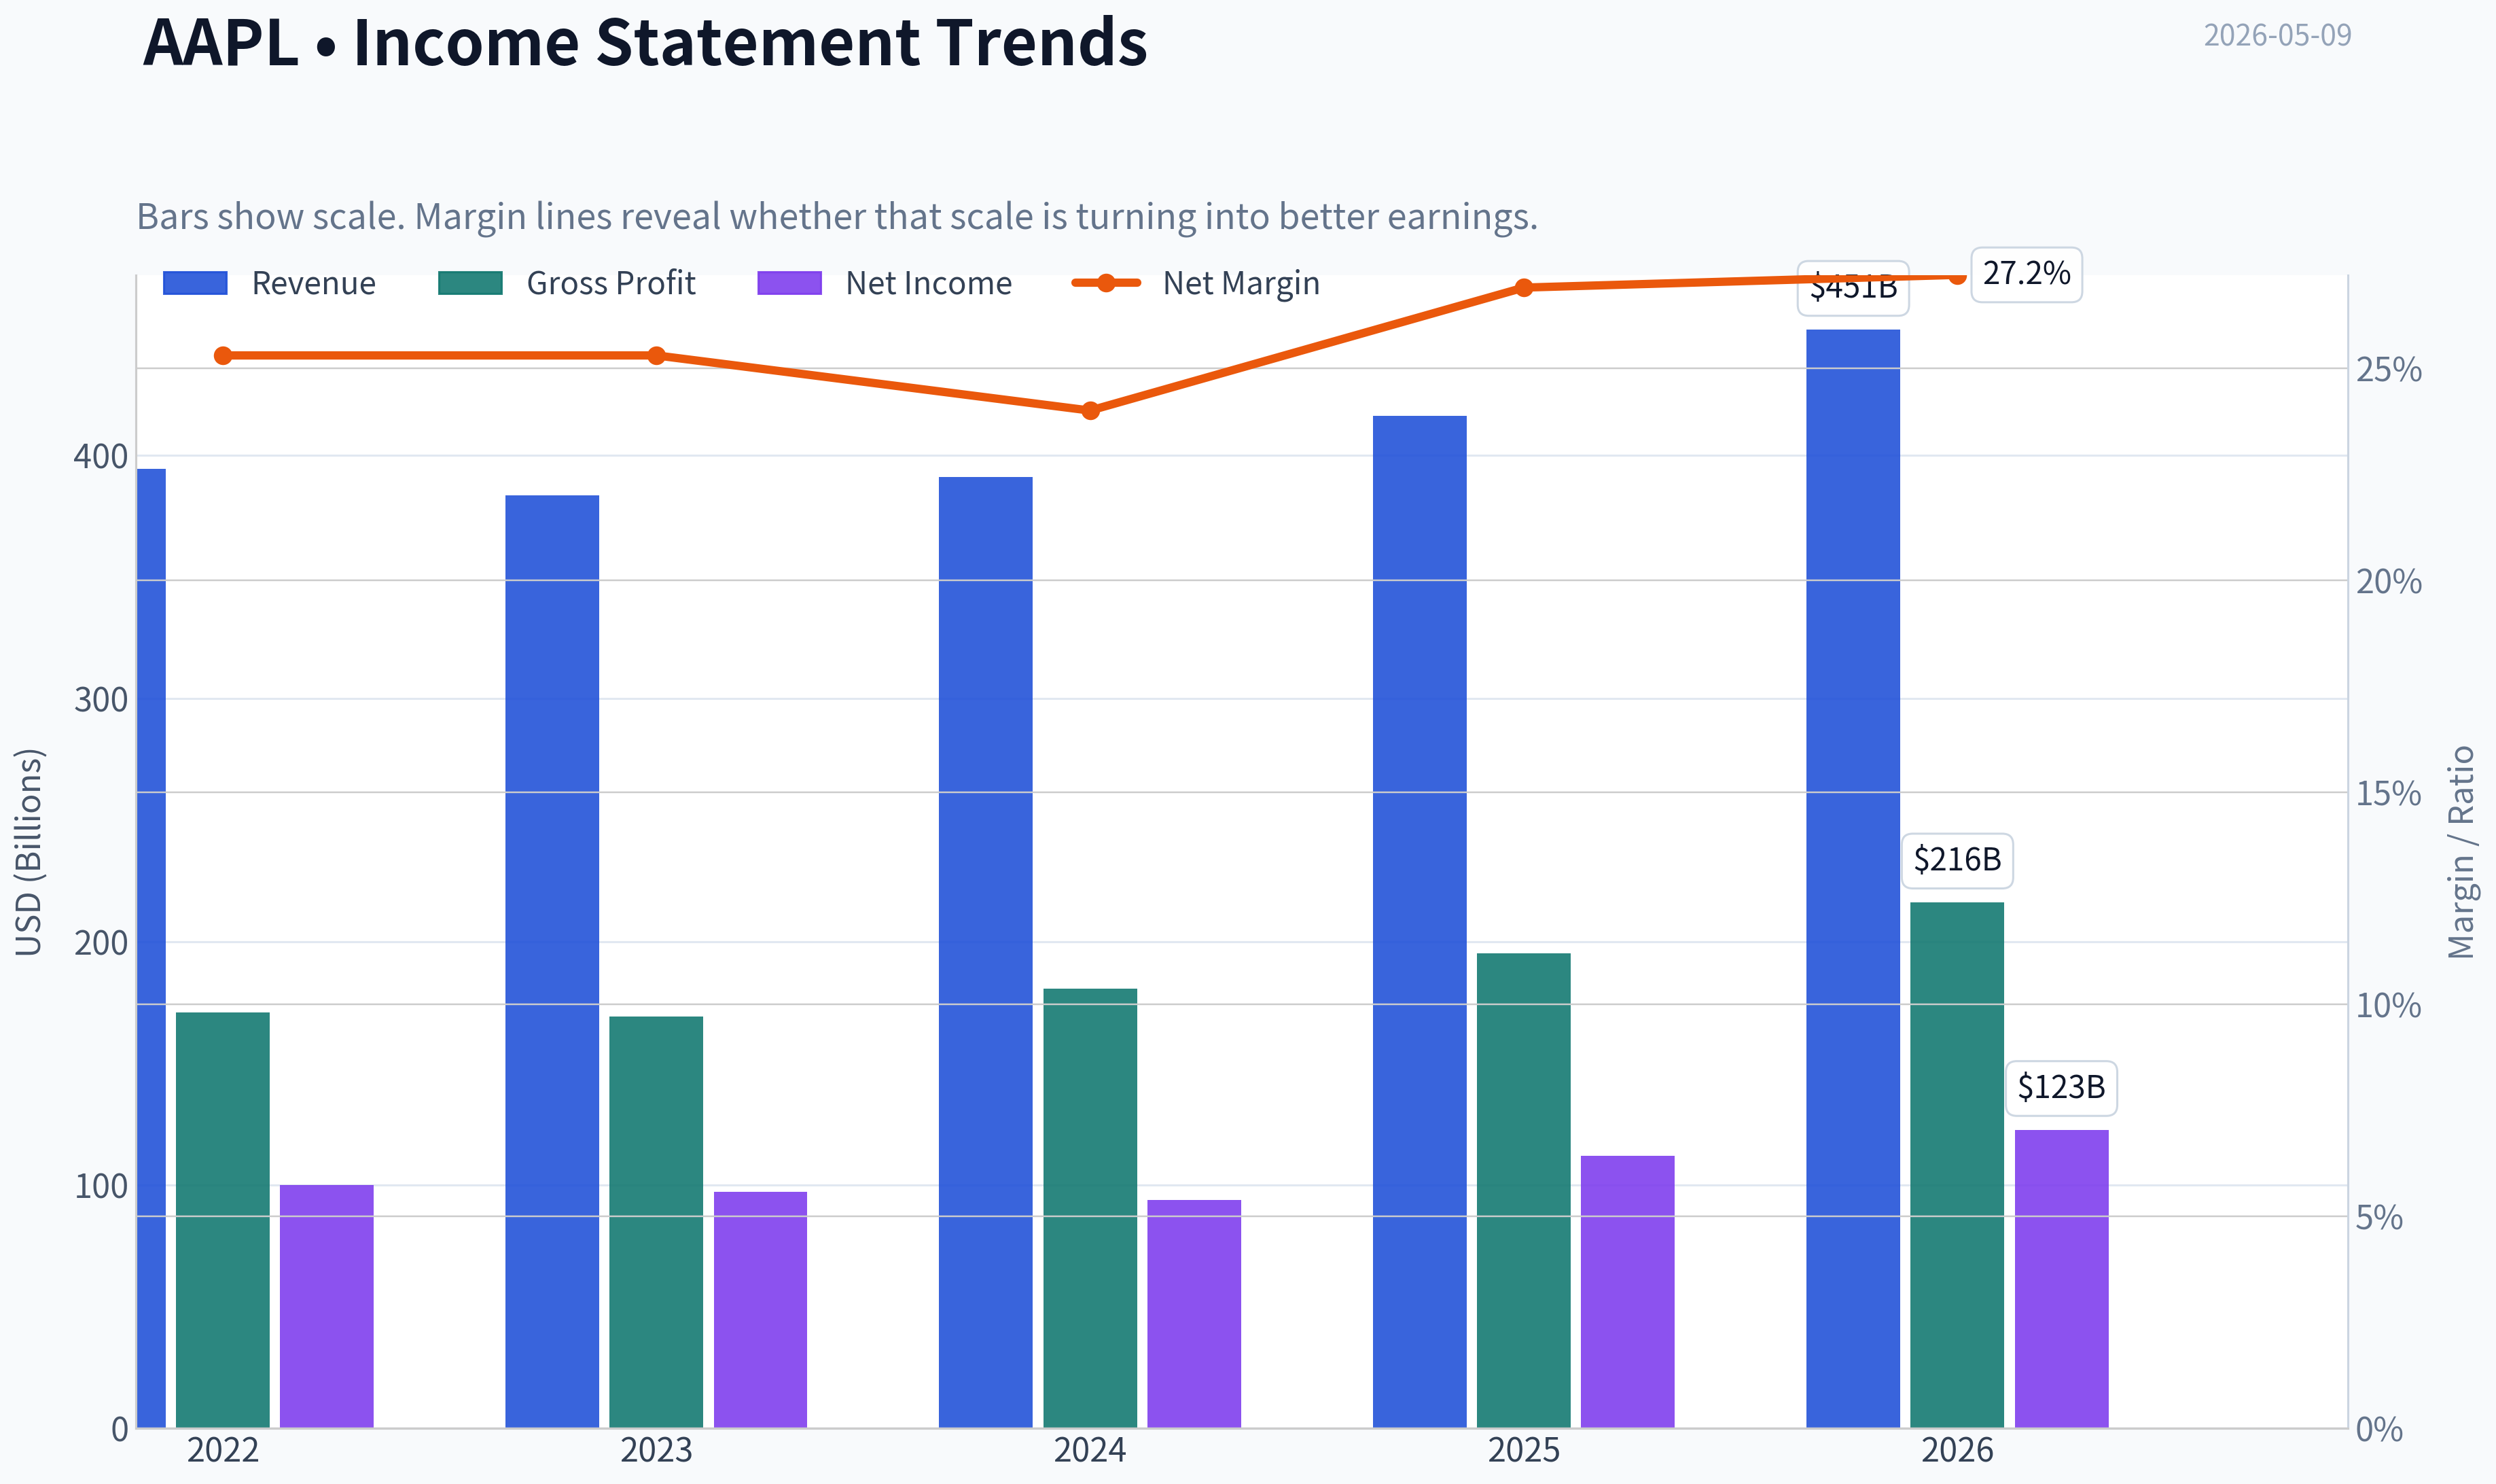Click the AAPL Income Statement Trends title
This screenshot has width=2496, height=1484.
(x=645, y=42)
